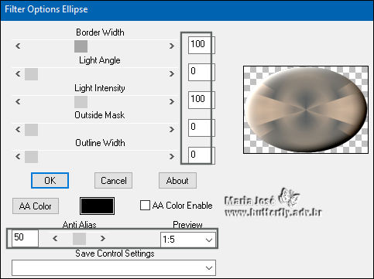Viewport: 374px width, 279px height.
Task: Click the Border Width left arrow
Action: (18, 46)
